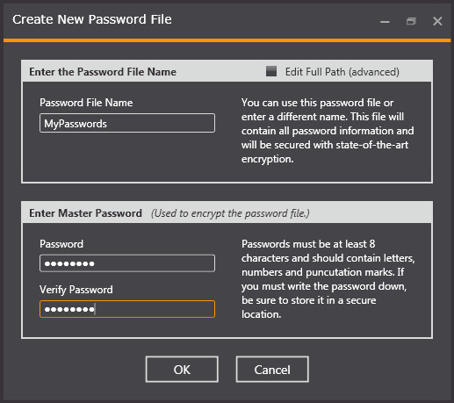Click the Enter the Password File Name header
This screenshot has height=403, width=454.
[x=103, y=72]
